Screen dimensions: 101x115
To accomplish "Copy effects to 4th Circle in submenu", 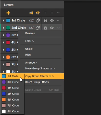I will click(x=12, y=88).
